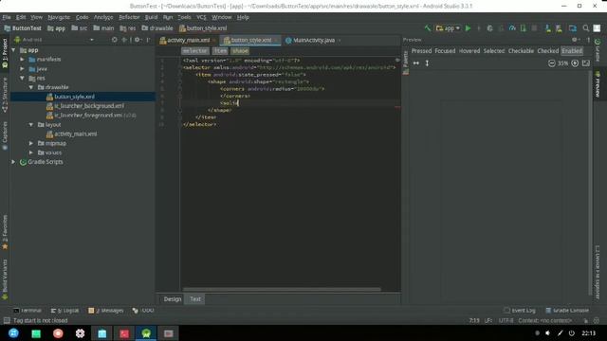
Task: Open the Logcat tool window
Action: click(64, 311)
